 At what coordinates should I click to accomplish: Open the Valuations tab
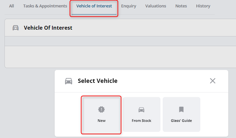(x=156, y=6)
